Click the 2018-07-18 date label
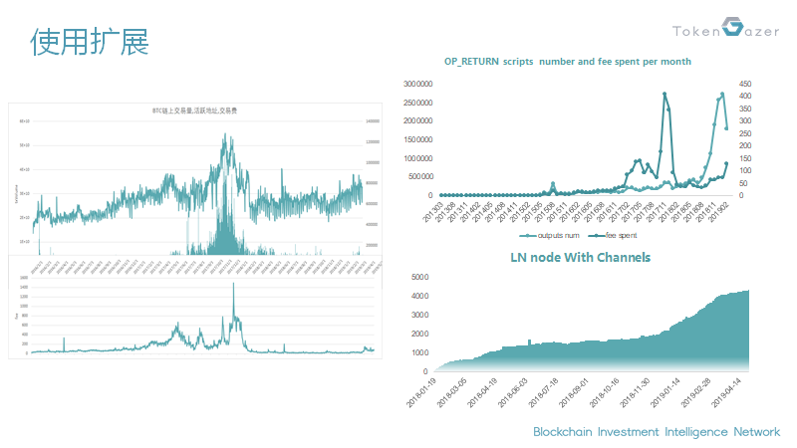The image size is (797, 448). 543,392
